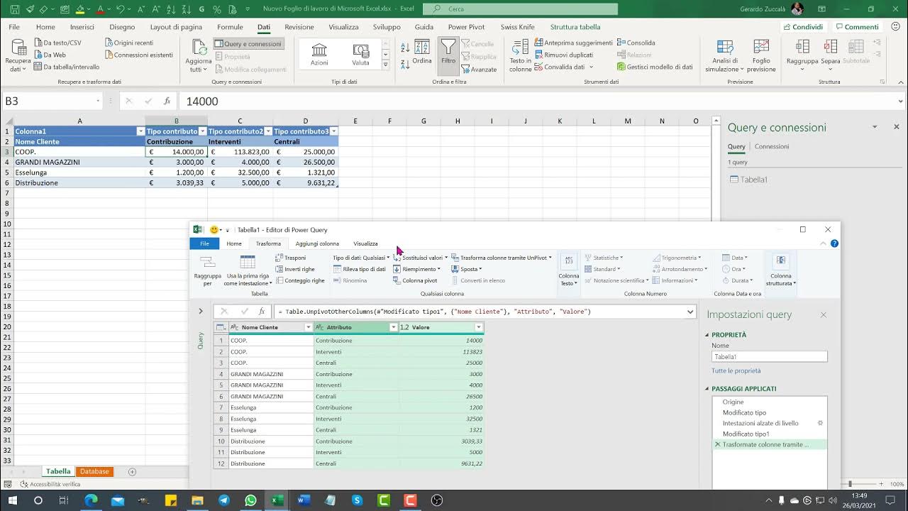Open Avanzate filter options
The width and height of the screenshot is (908, 511).
pyautogui.click(x=479, y=70)
